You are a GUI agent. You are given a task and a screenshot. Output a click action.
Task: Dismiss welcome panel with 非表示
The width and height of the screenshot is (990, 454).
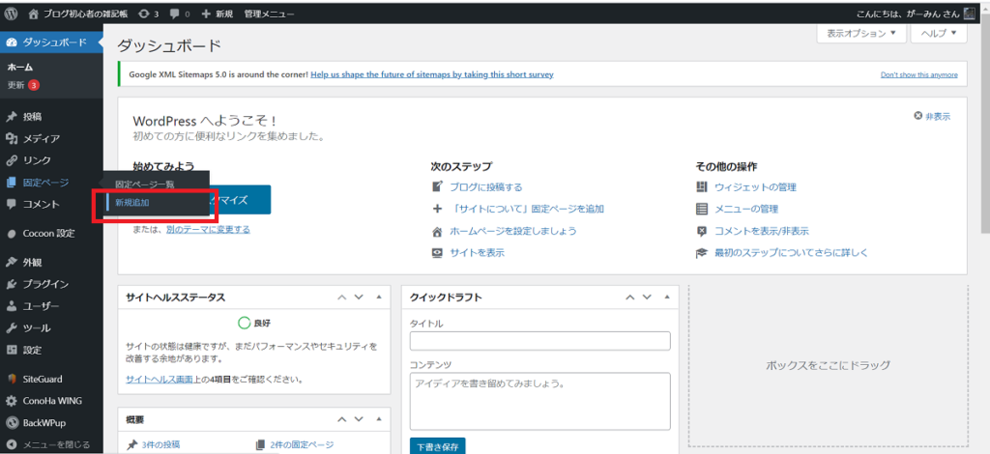pyautogui.click(x=932, y=117)
